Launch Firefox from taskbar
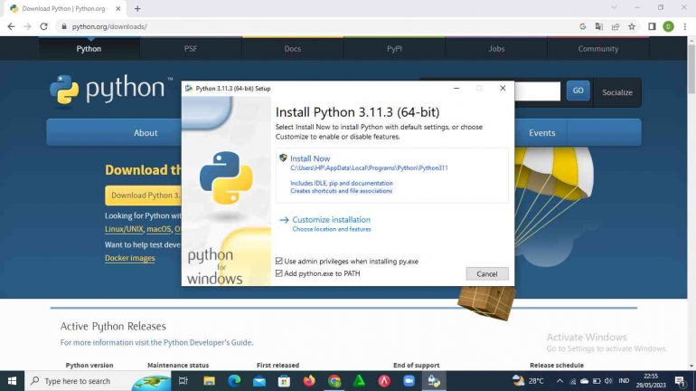 tap(309, 381)
